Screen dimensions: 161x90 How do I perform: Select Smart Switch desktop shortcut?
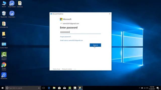12,4
